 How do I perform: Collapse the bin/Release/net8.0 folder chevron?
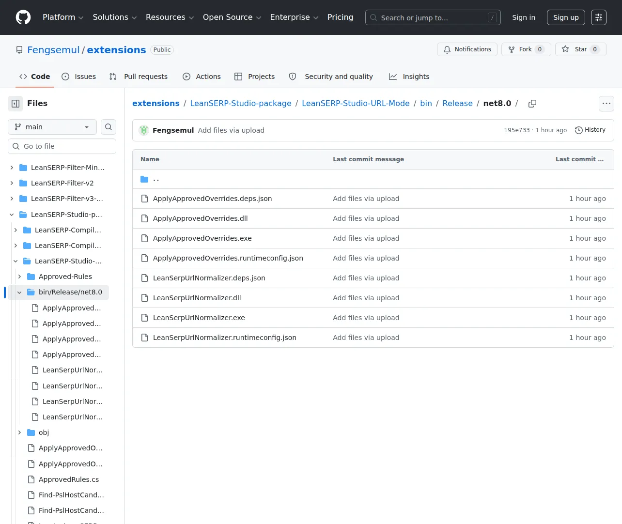(19, 292)
